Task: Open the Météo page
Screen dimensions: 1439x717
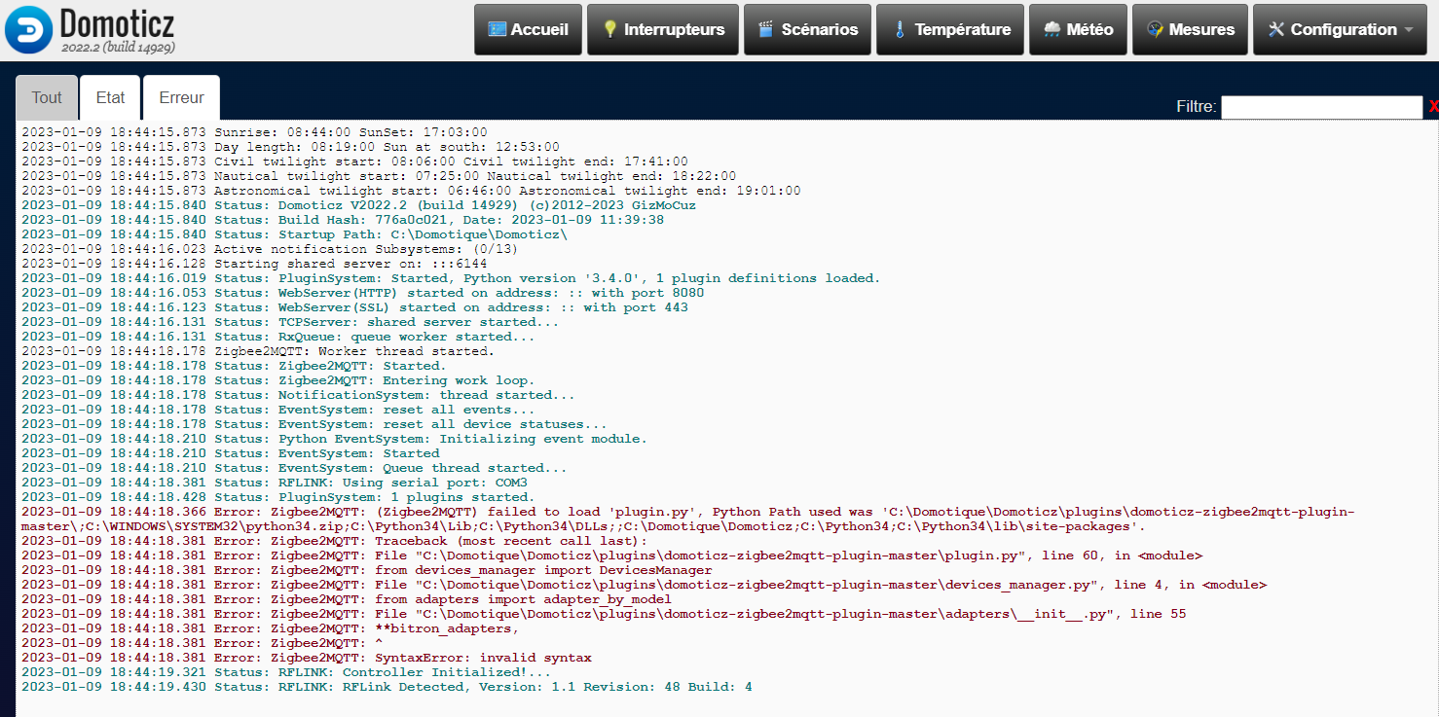Action: [x=1079, y=29]
